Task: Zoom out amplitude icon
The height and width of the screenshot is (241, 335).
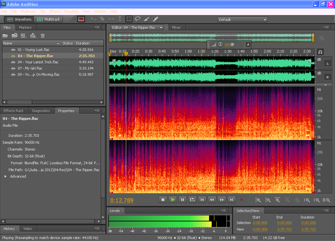Action: (x=268, y=200)
